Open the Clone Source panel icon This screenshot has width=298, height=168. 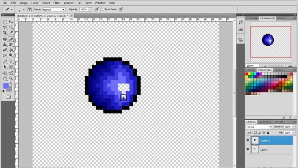(x=241, y=39)
